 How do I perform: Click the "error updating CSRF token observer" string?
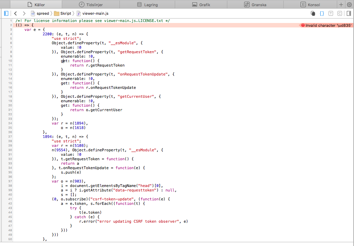point(138,221)
